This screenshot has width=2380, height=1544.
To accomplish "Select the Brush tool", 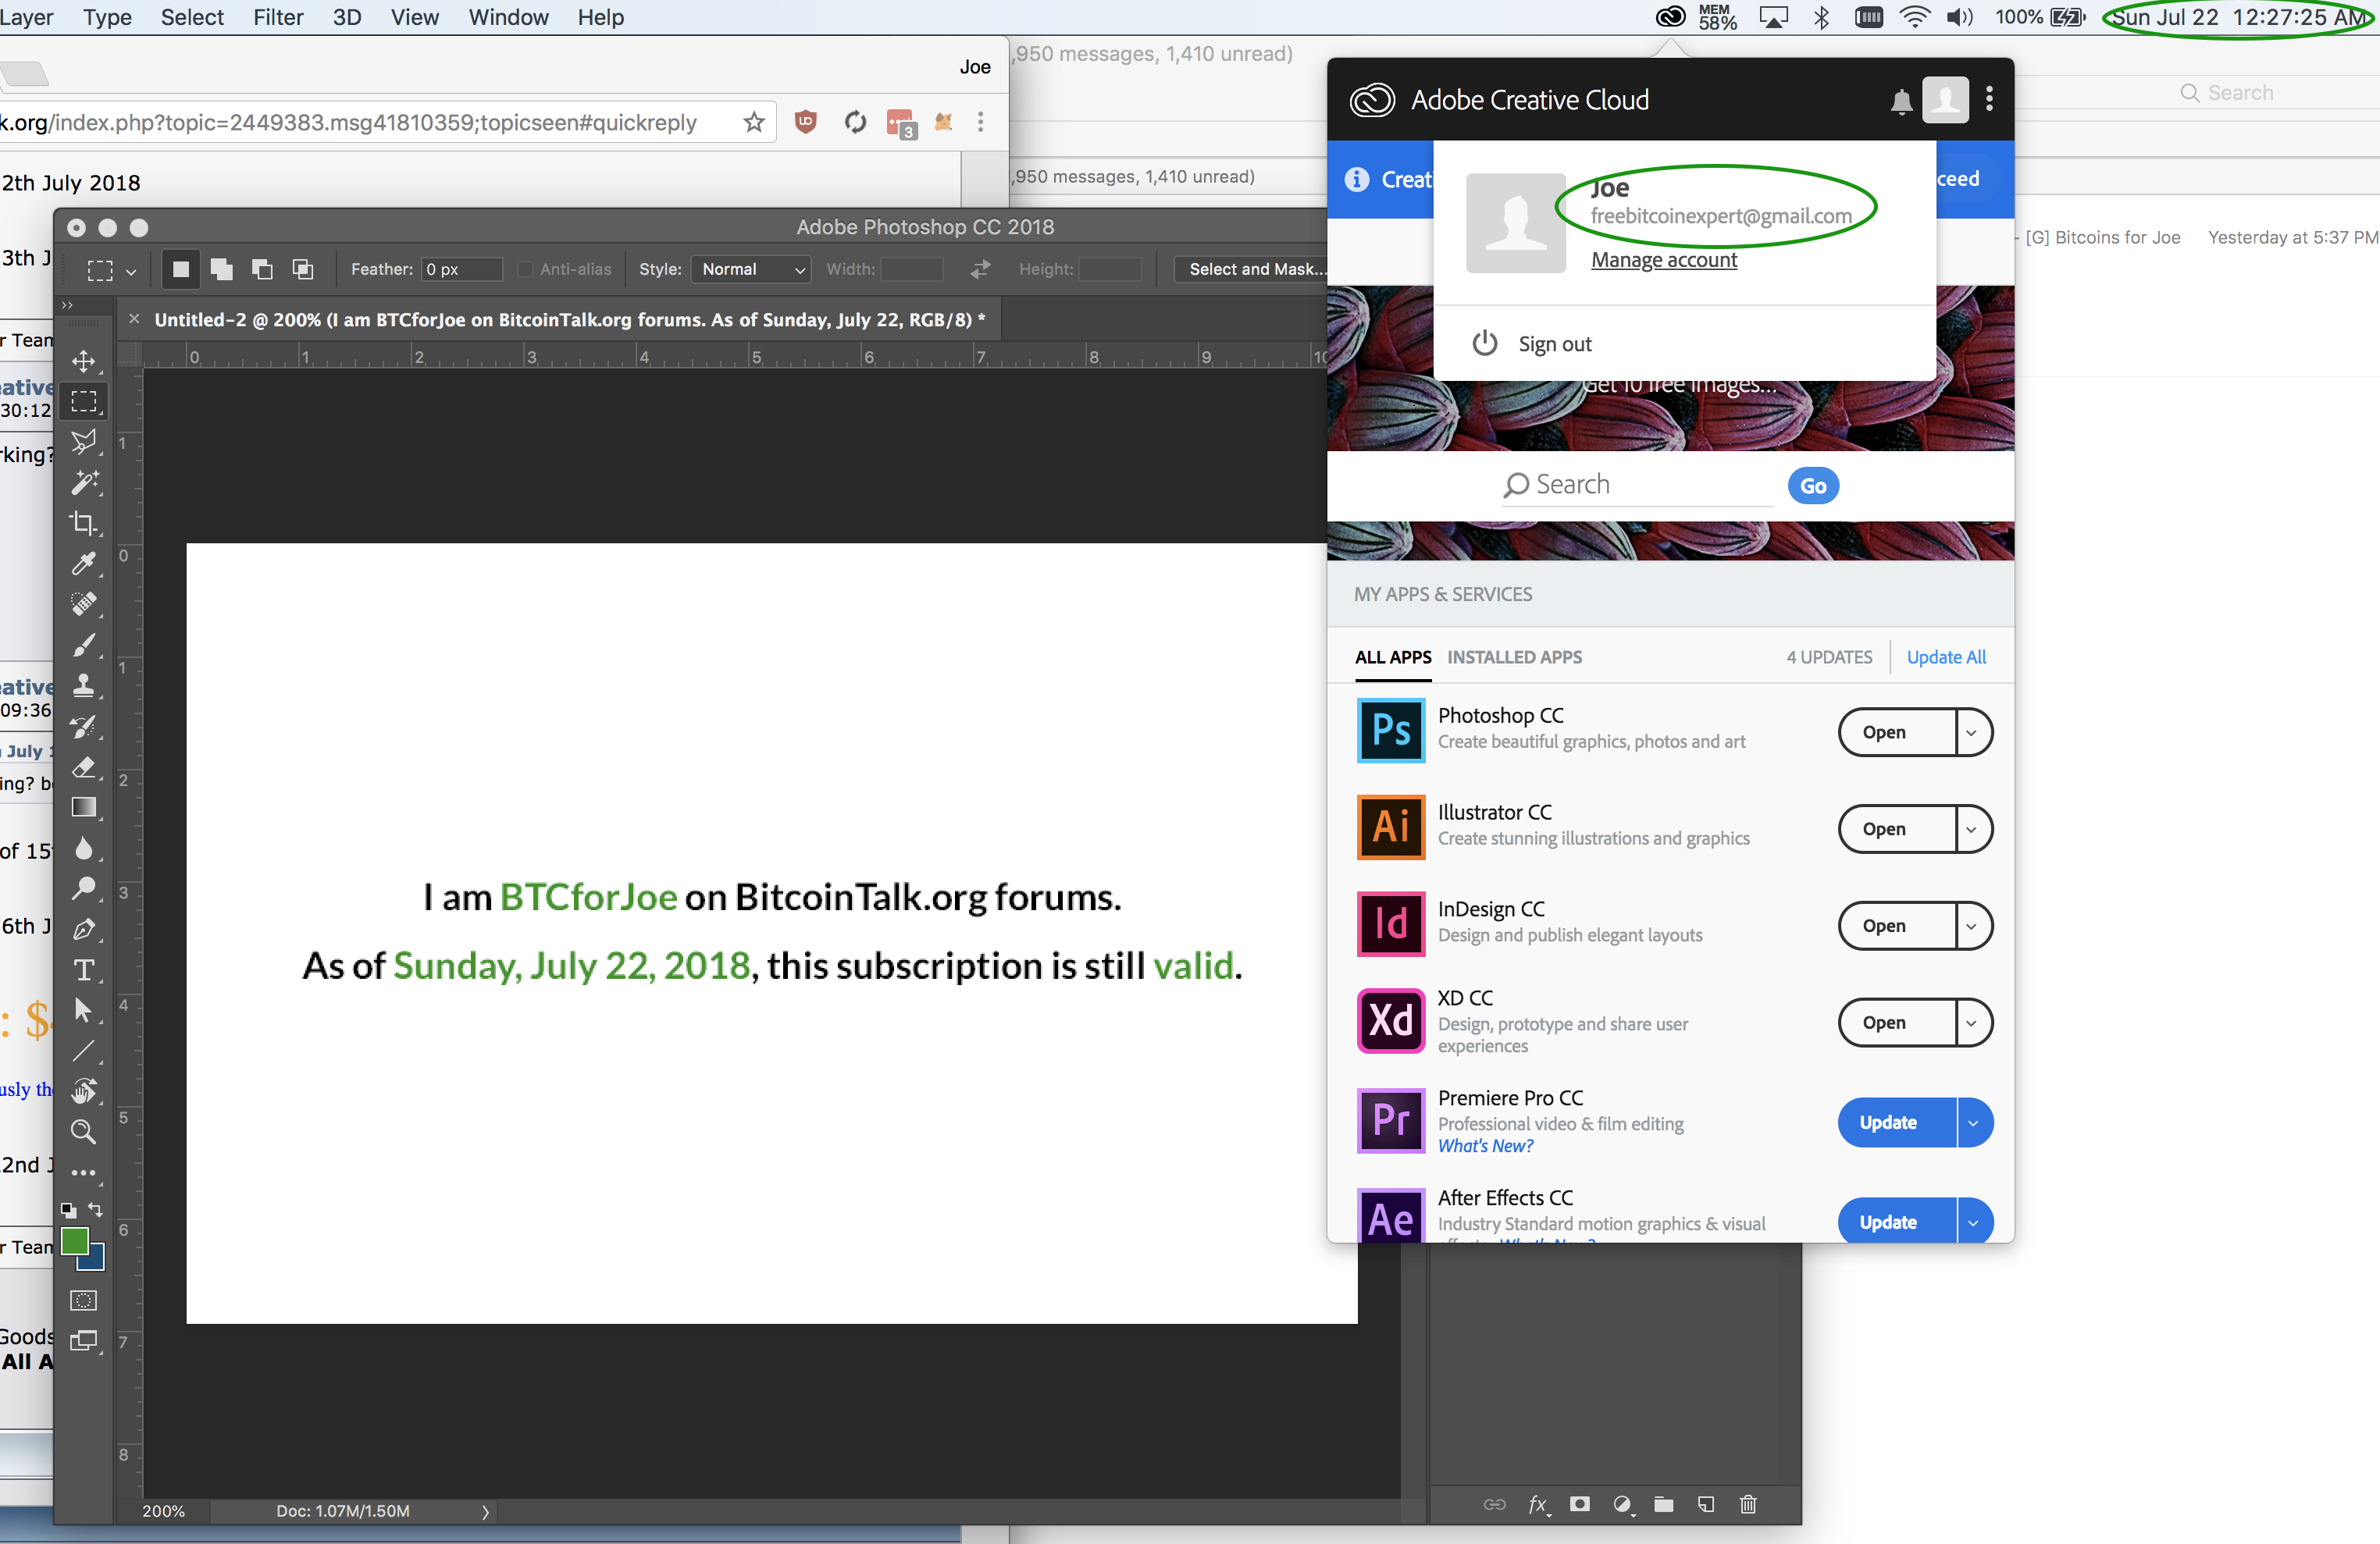I will [84, 645].
